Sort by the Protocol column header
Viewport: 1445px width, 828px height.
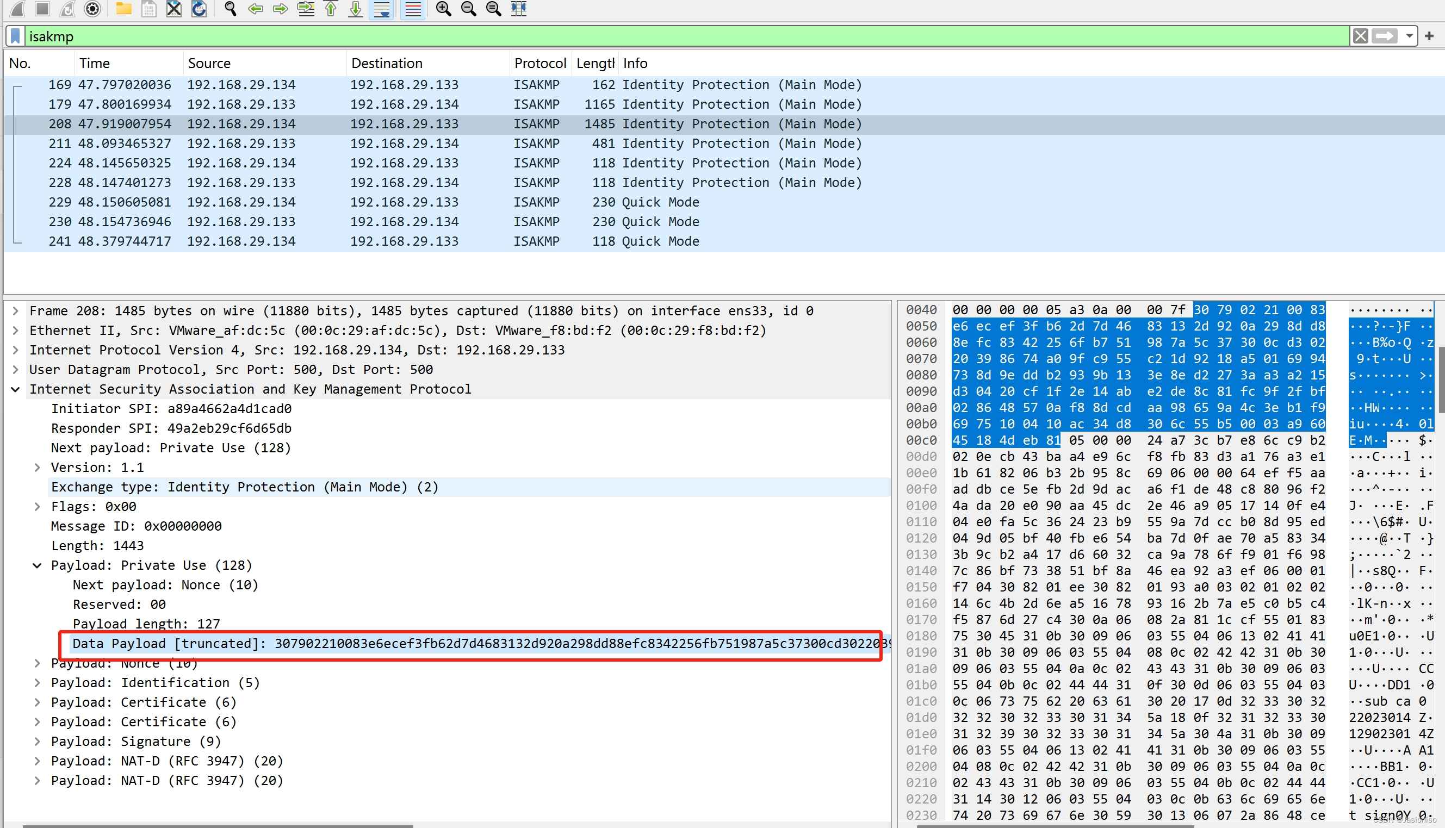(x=539, y=63)
